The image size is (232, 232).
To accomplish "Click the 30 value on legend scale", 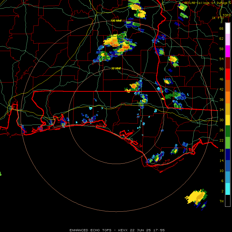I will 221,120.
